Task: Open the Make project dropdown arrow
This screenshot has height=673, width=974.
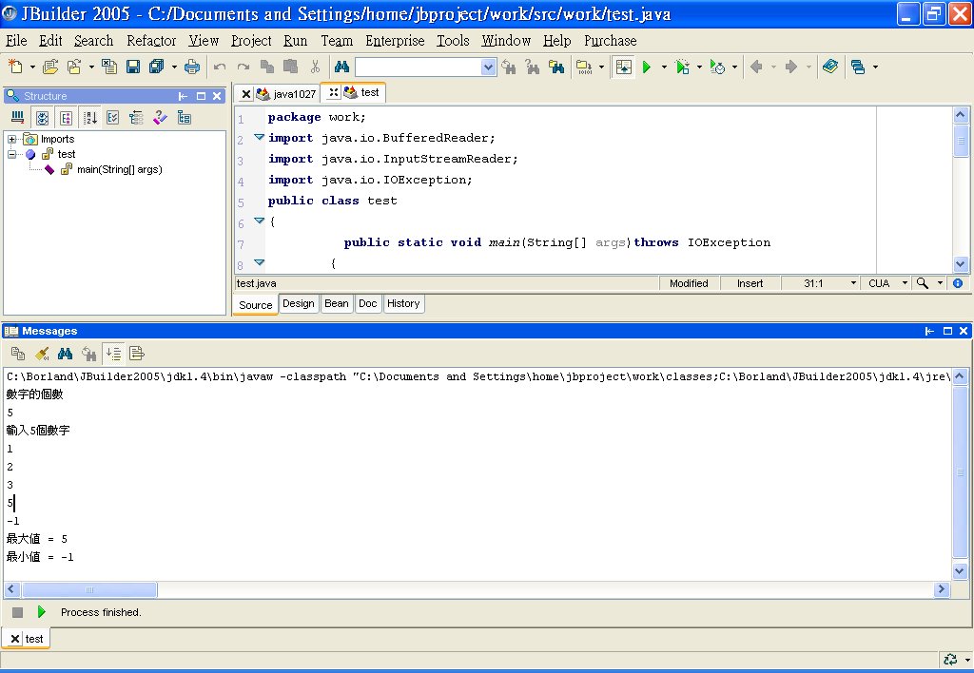Action: pyautogui.click(x=601, y=67)
